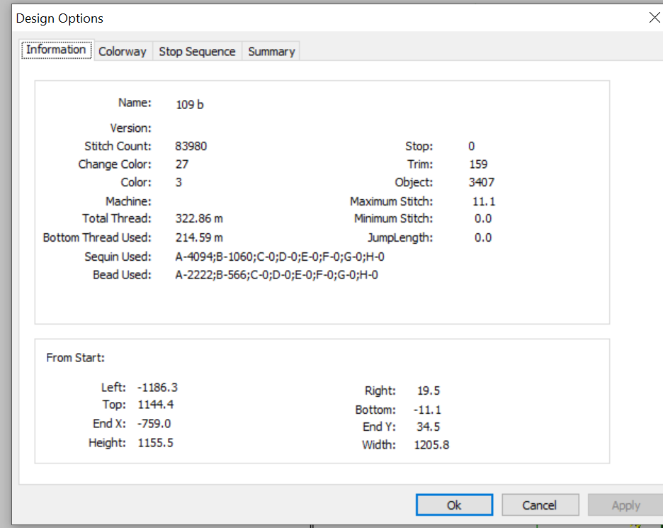This screenshot has height=528, width=663.
Task: Switch to the Colorway tab
Action: point(123,52)
